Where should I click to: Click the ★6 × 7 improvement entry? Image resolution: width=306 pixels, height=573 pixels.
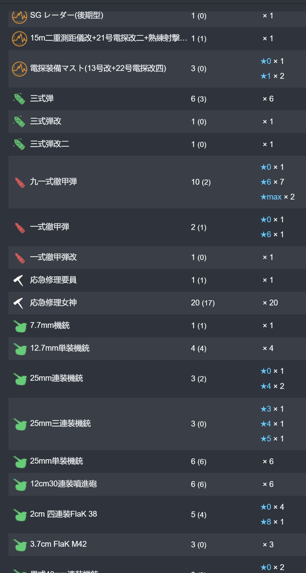[x=272, y=182]
